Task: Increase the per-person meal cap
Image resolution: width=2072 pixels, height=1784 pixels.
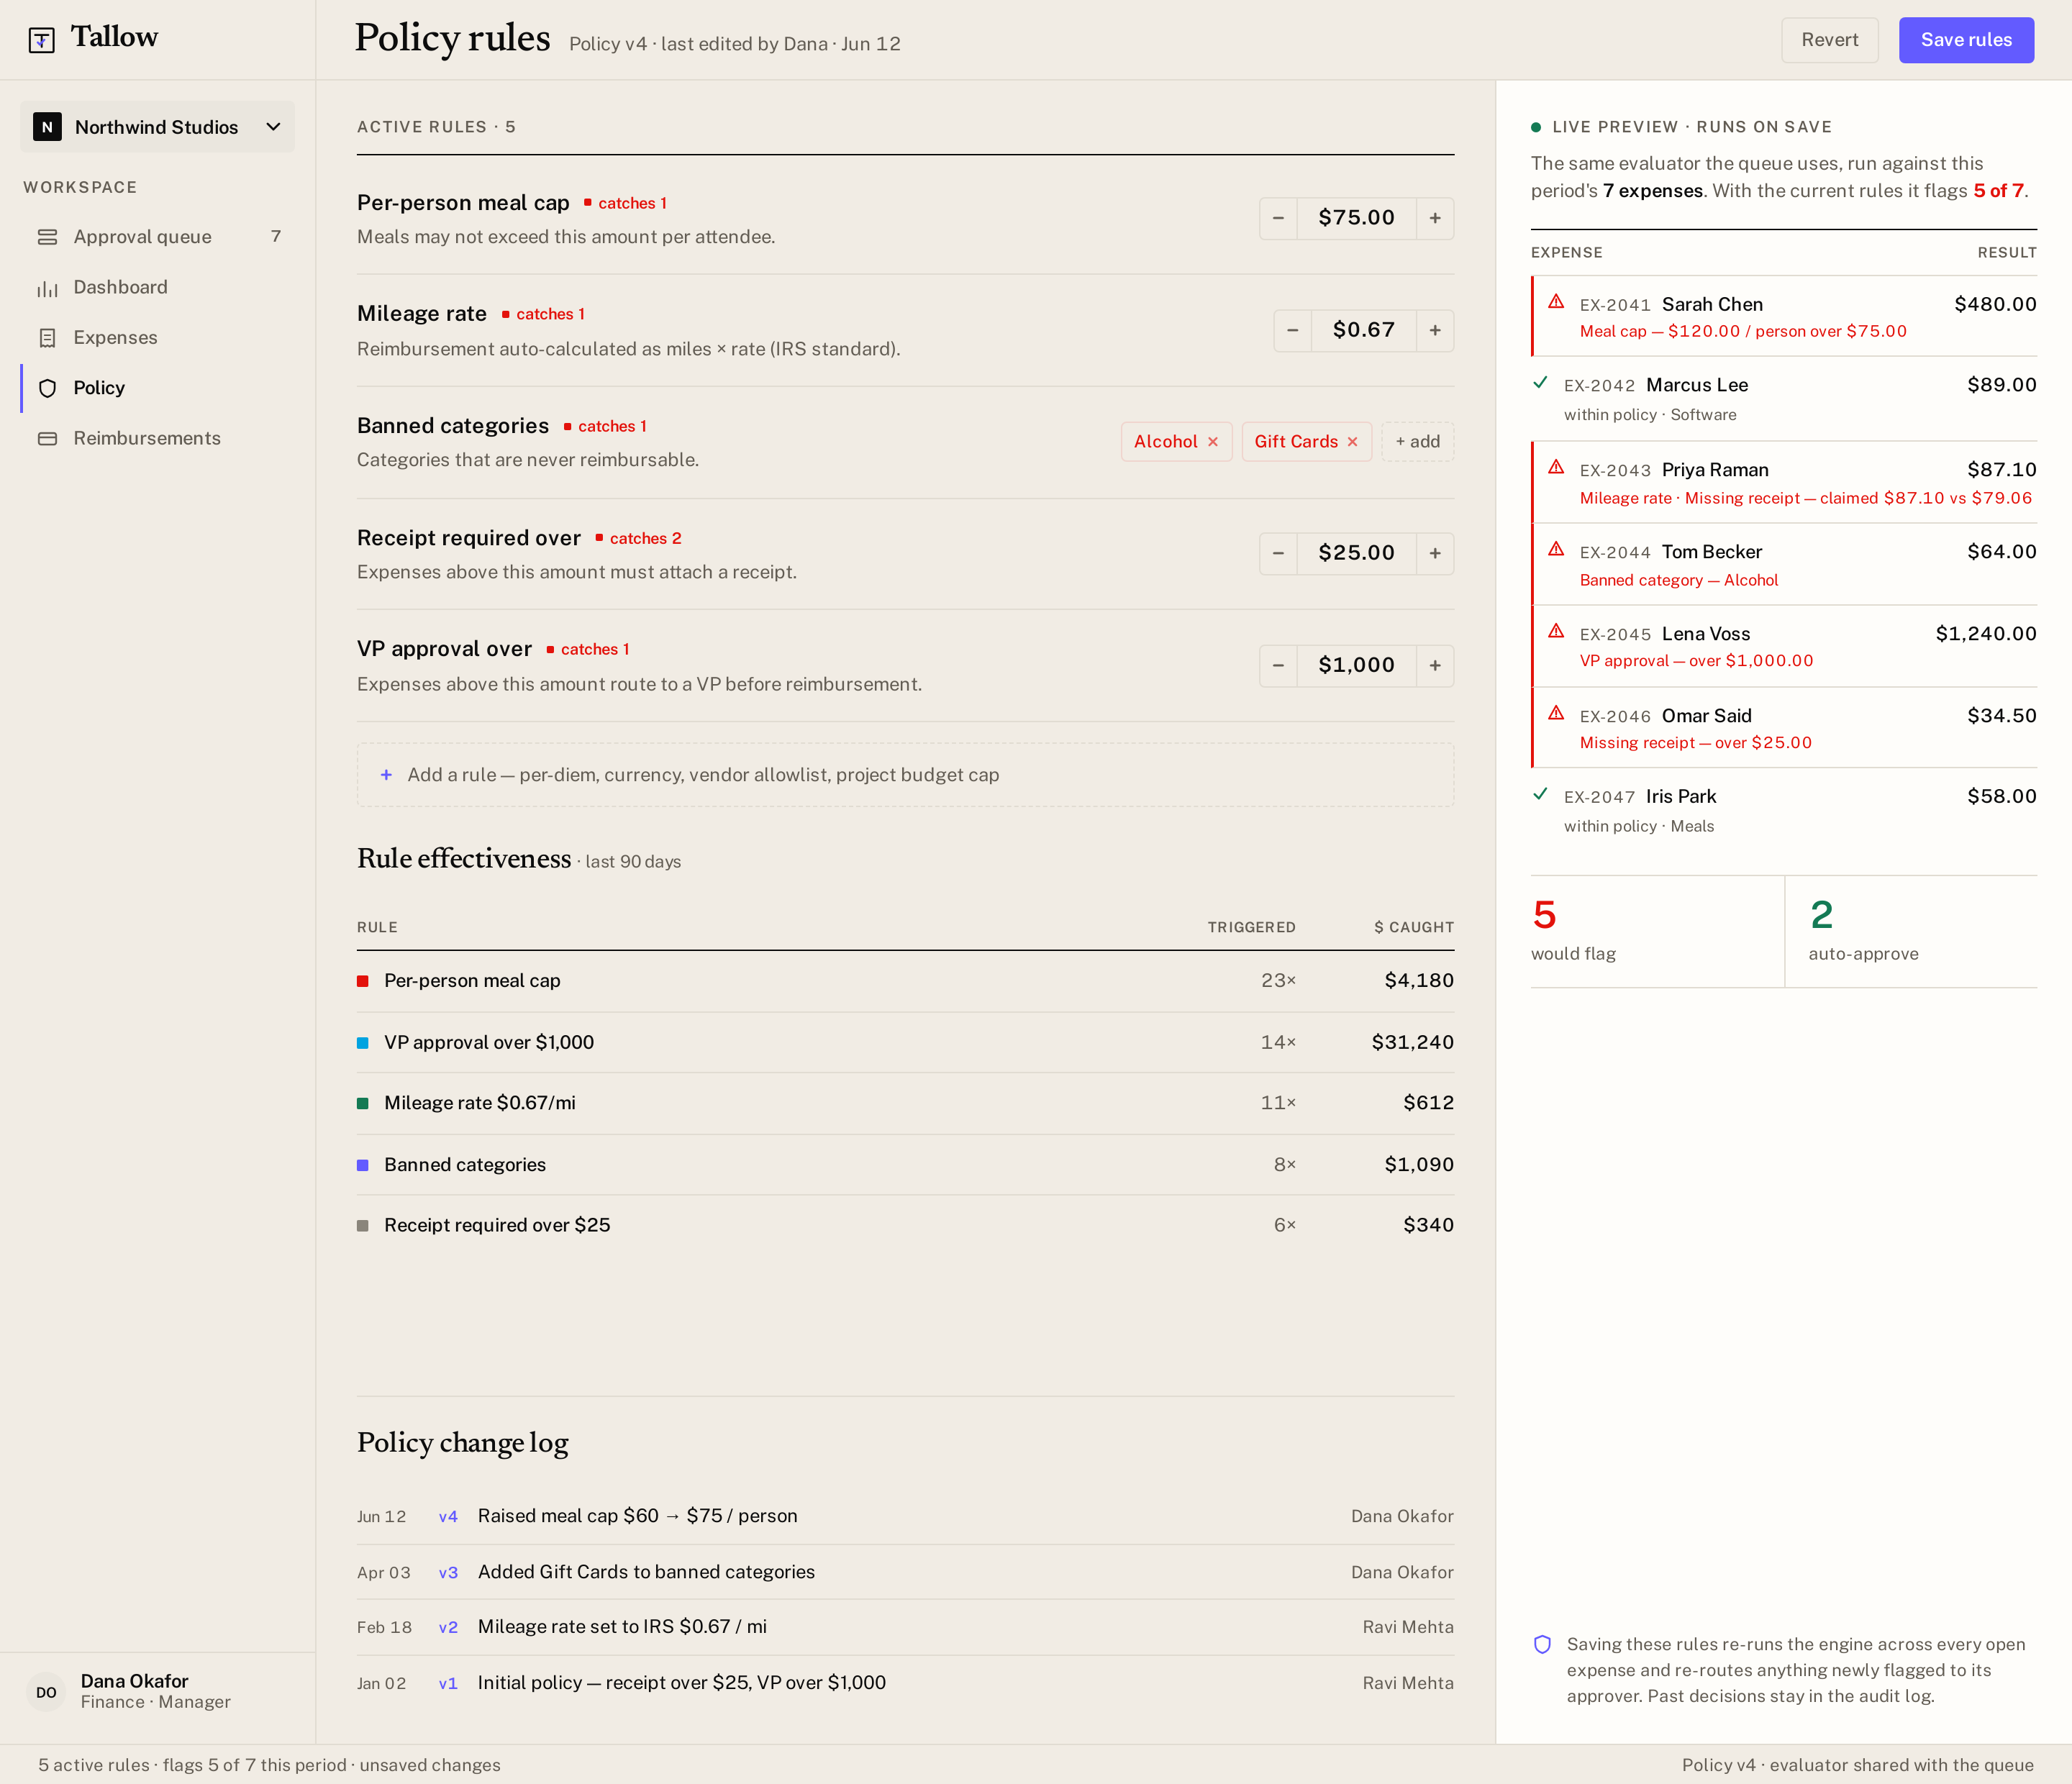Action: 1435,218
